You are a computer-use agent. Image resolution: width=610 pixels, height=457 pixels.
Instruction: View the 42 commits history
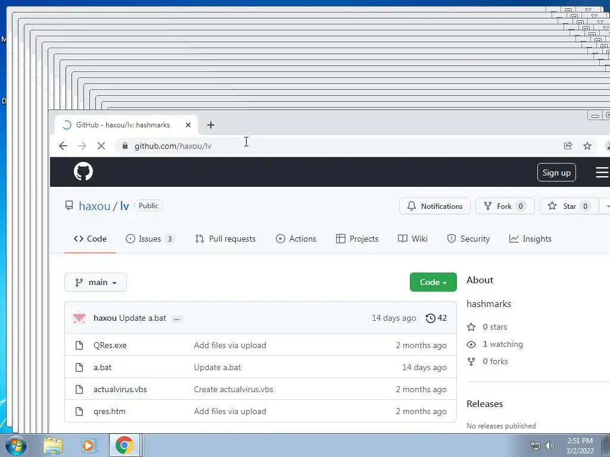click(x=437, y=318)
